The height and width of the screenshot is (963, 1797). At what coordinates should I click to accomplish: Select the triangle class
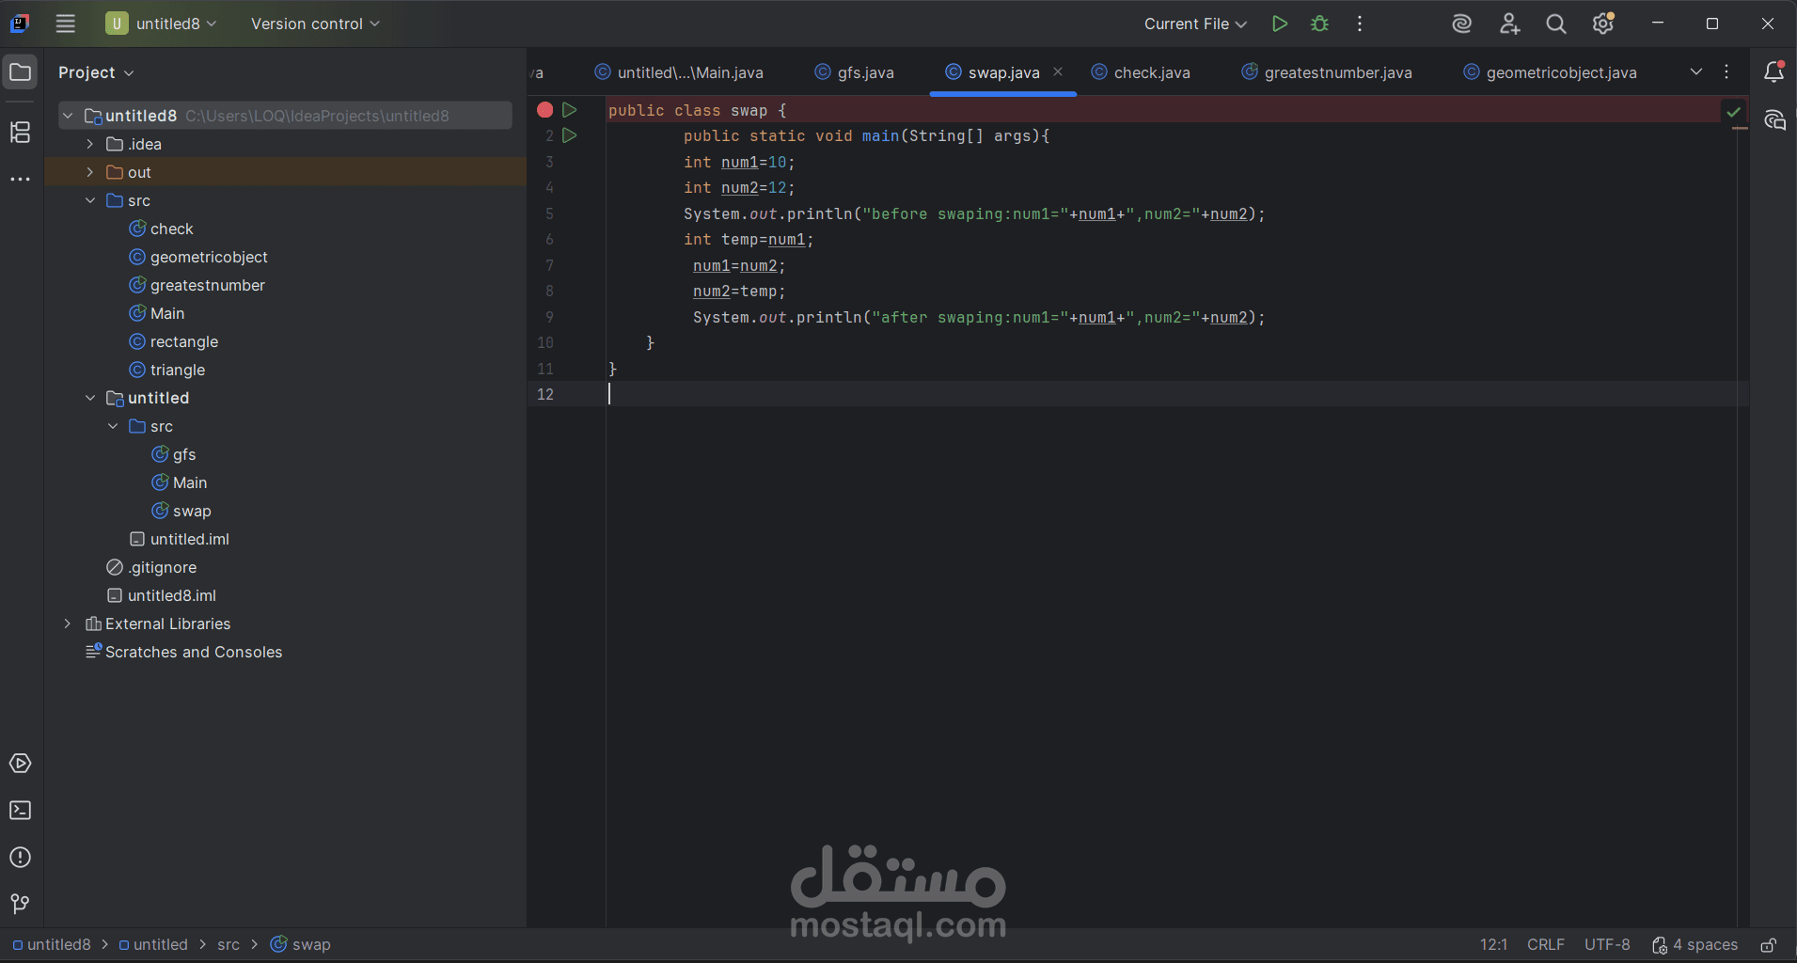(x=177, y=370)
